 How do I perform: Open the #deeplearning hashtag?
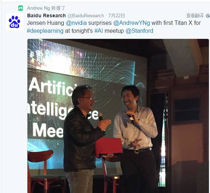tap(45, 31)
